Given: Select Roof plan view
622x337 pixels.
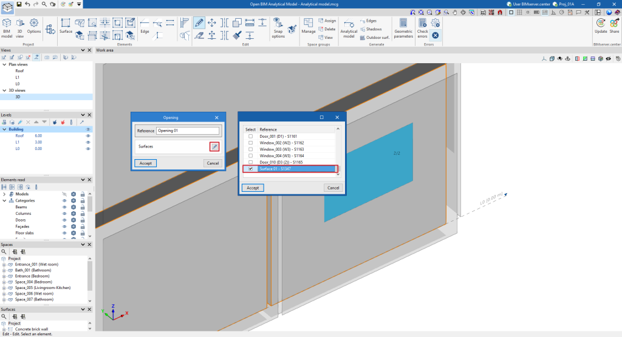Looking at the screenshot, I should [x=19, y=71].
